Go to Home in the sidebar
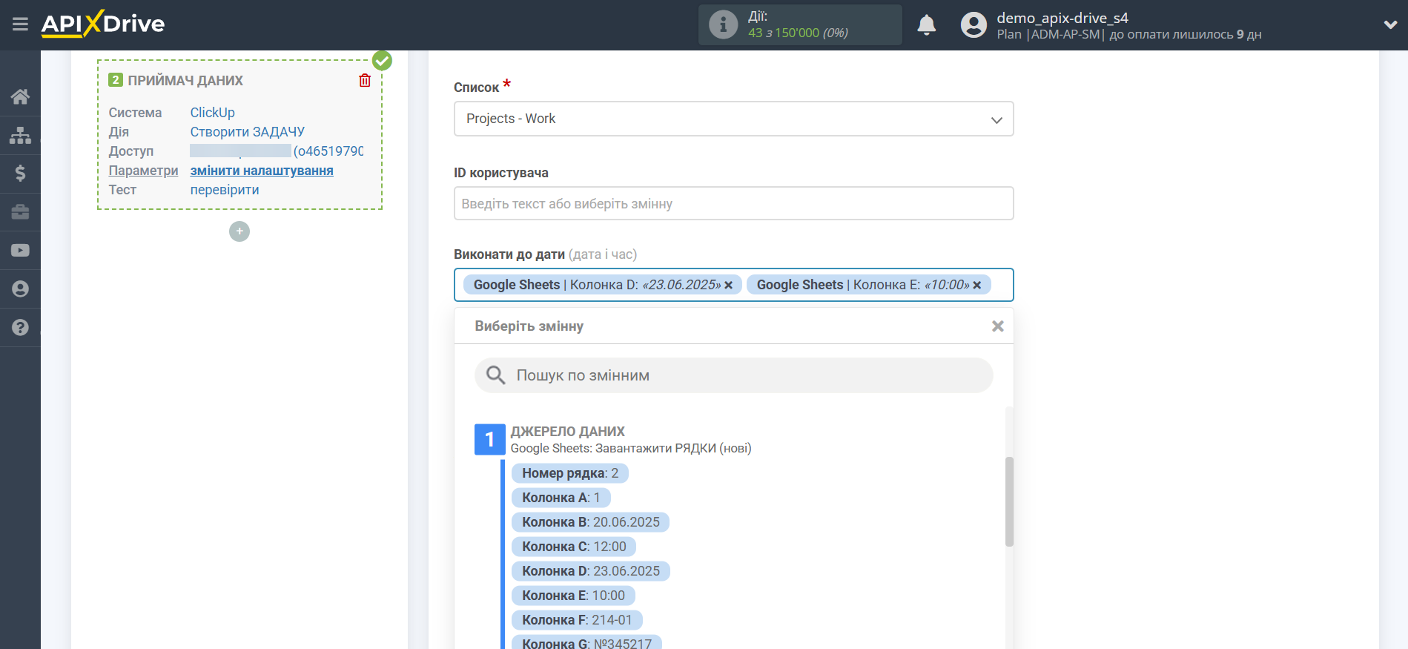1408x649 pixels. (x=20, y=96)
